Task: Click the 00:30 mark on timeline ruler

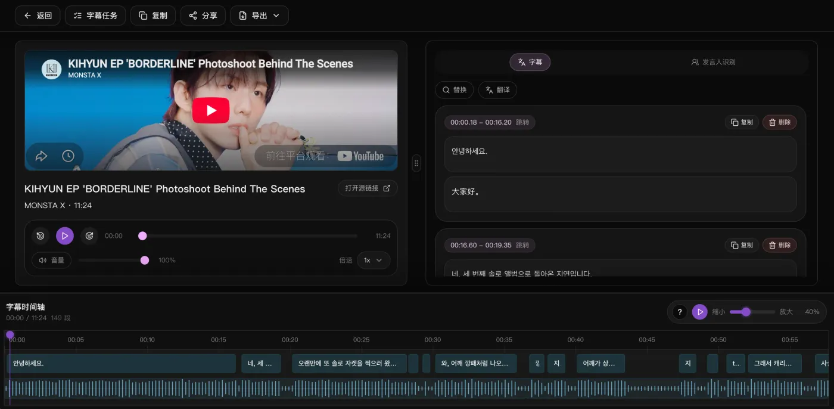Action: pos(432,340)
